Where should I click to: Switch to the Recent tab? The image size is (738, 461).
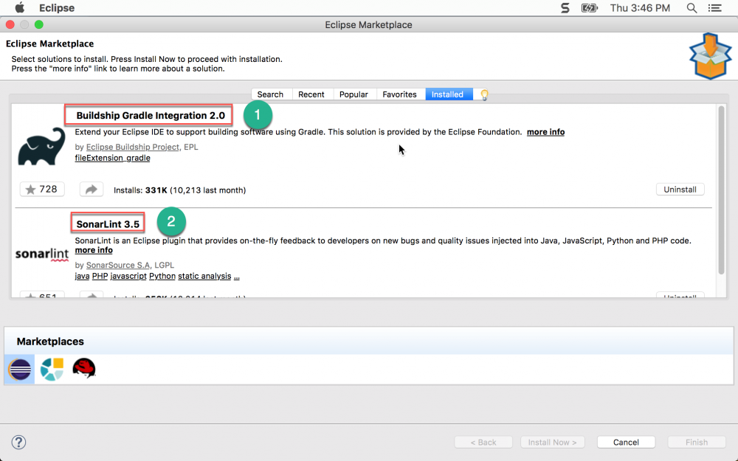coord(311,94)
